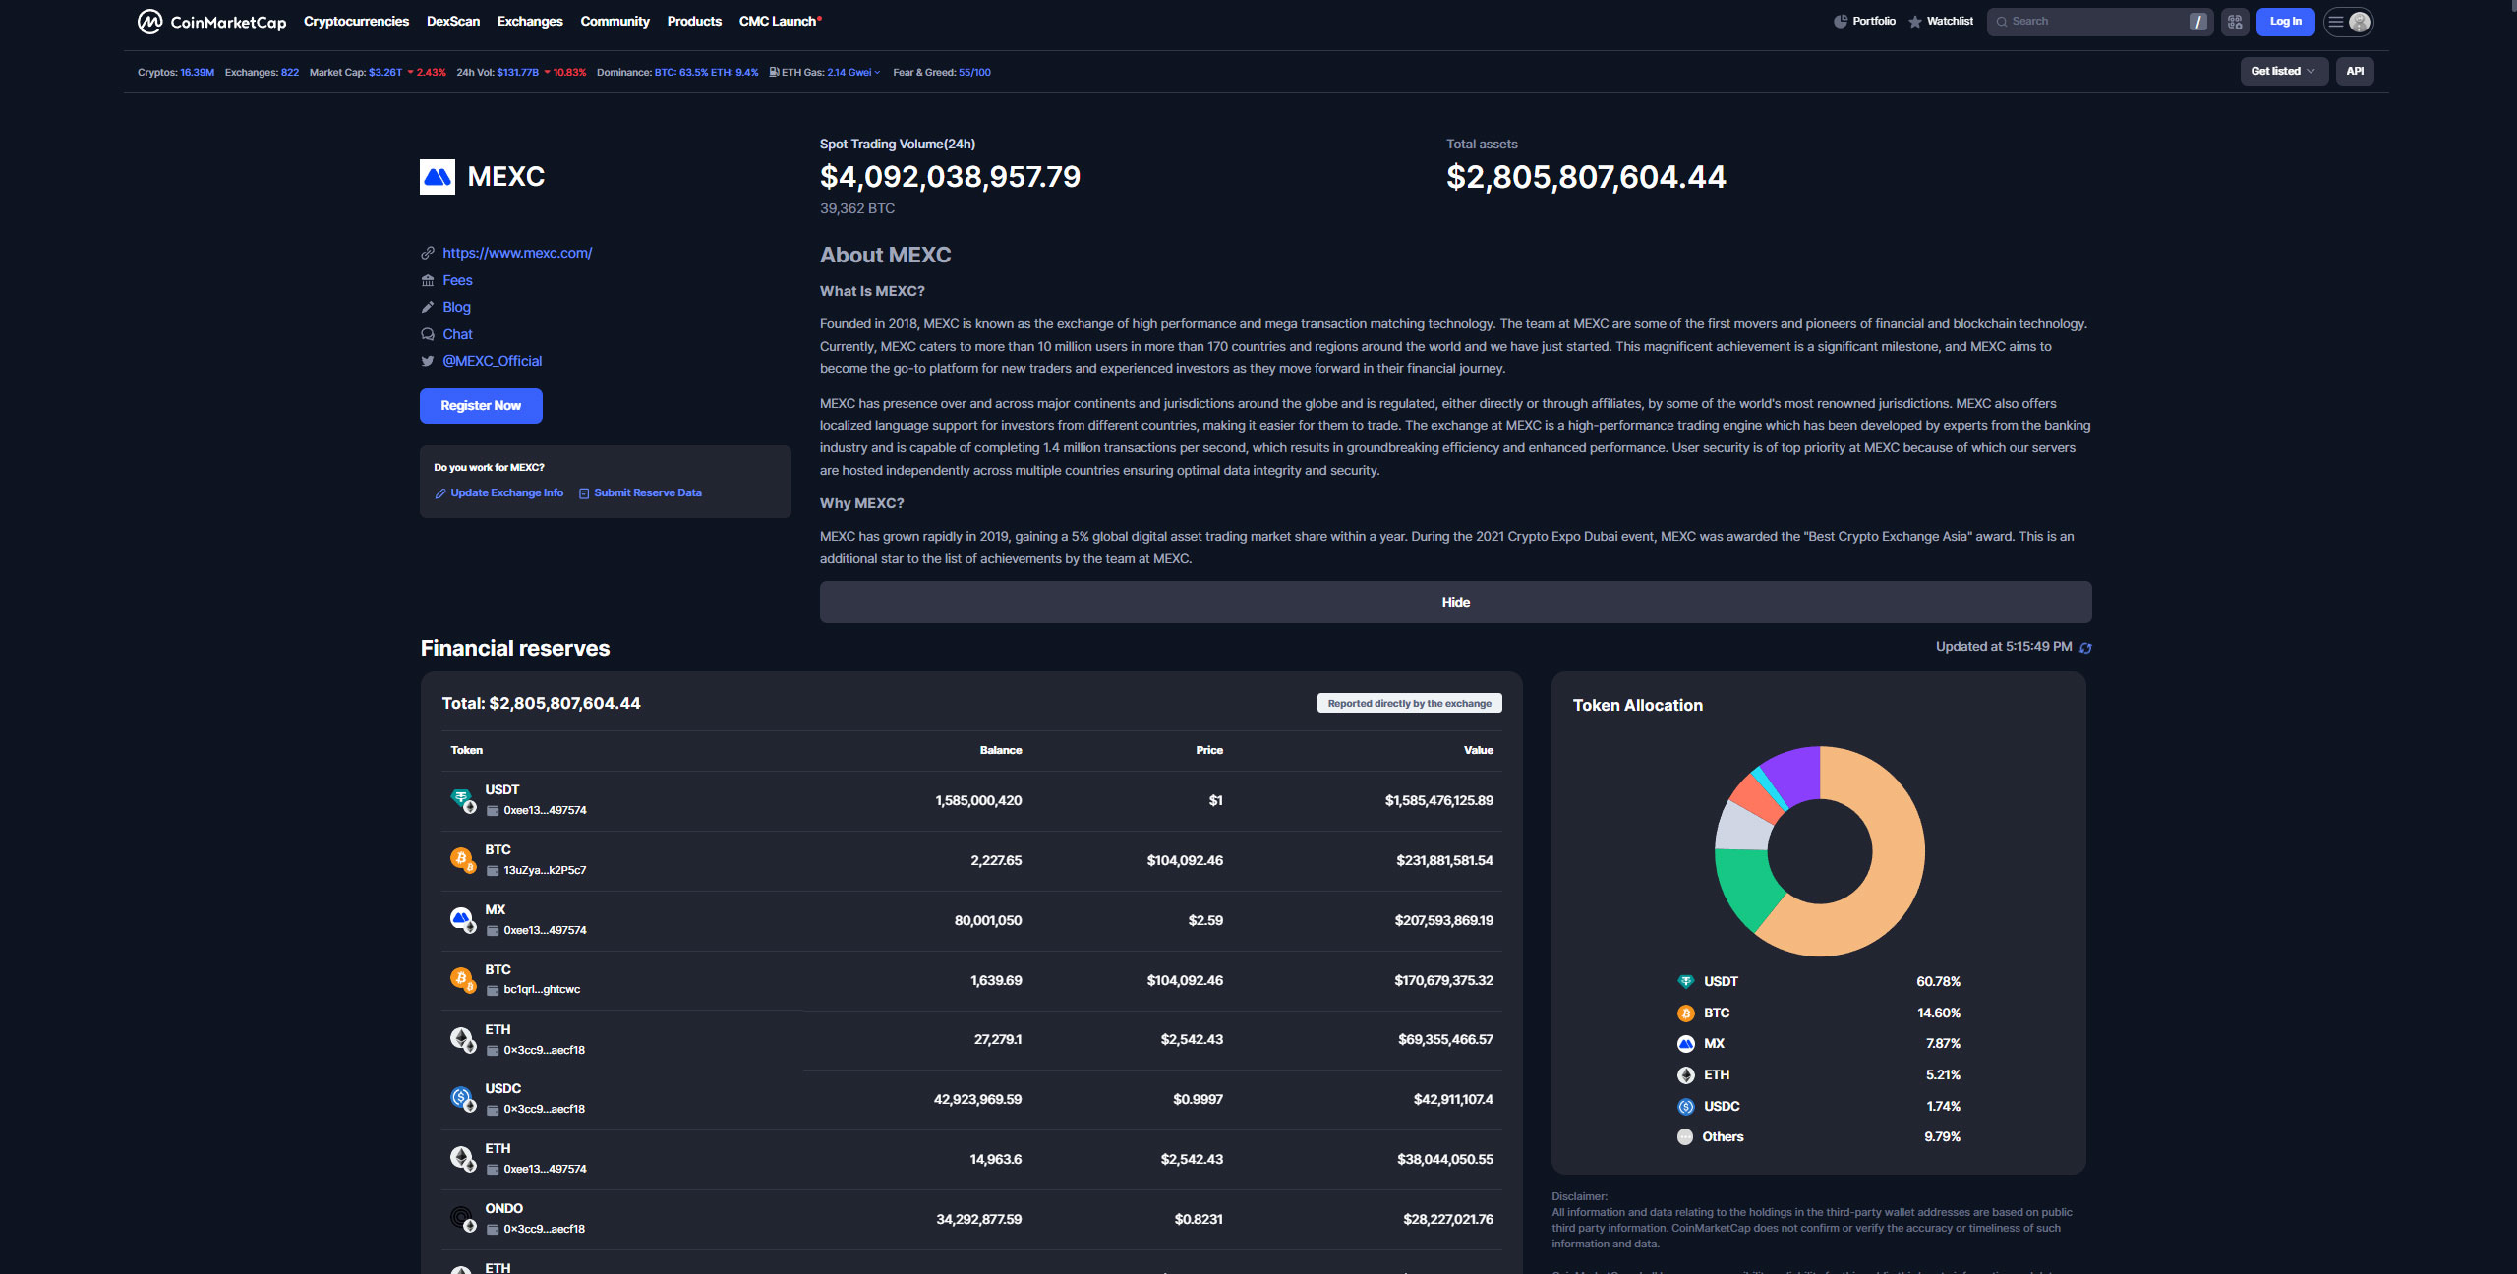Click the BTC legend icon in Token Allocation
2517x1274 pixels.
[x=1685, y=1013]
